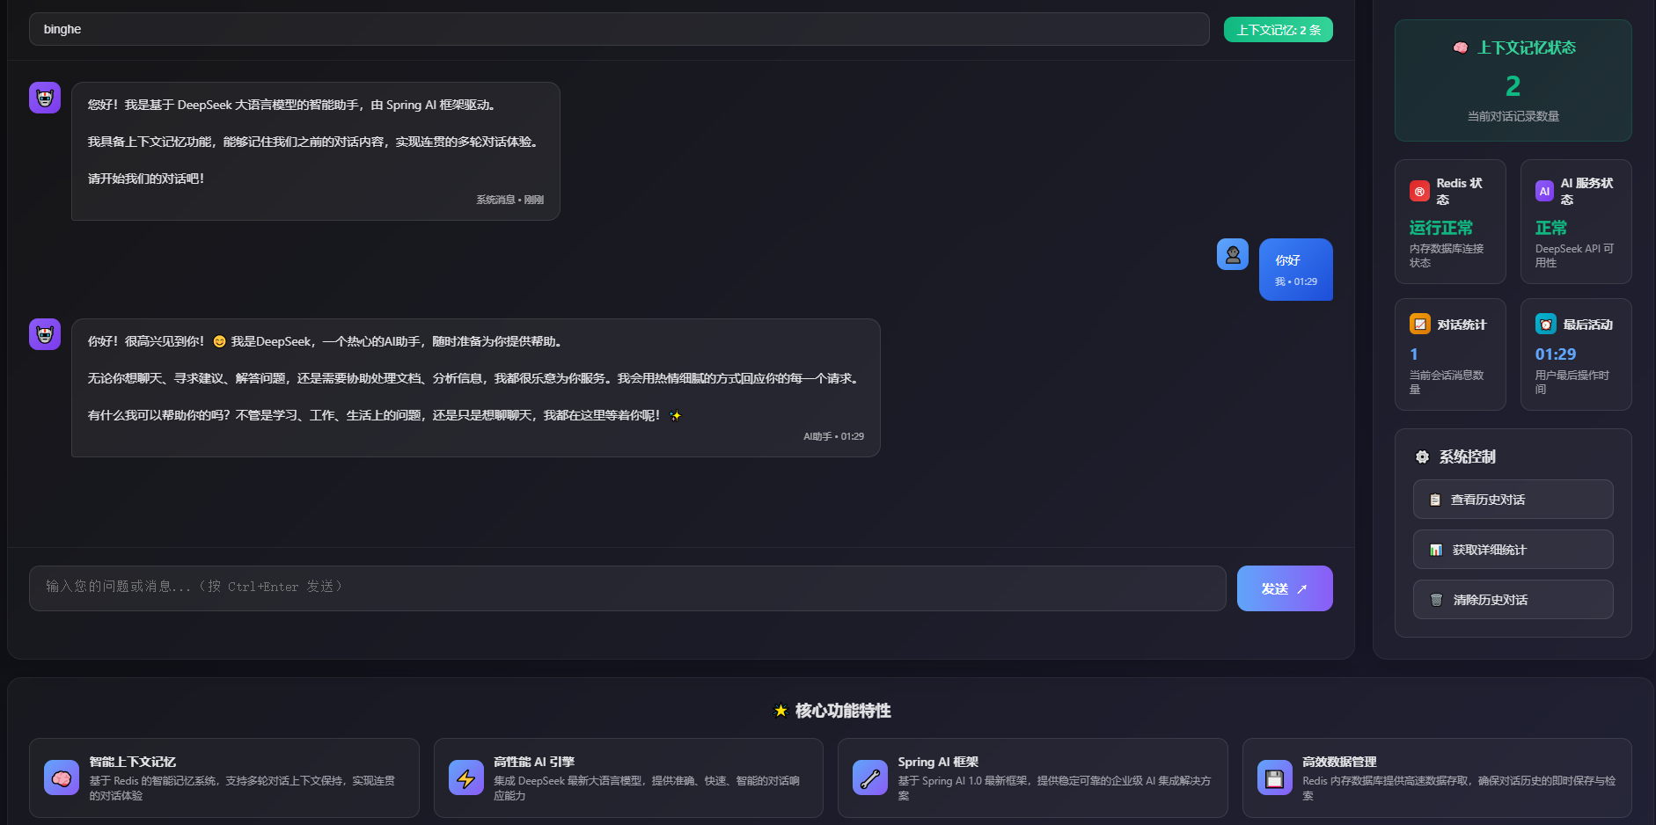Click the user avatar beside 你好 message
Image resolution: width=1656 pixels, height=825 pixels.
click(x=1233, y=254)
